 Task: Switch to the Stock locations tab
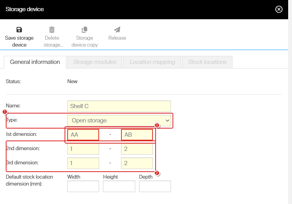pos(207,62)
